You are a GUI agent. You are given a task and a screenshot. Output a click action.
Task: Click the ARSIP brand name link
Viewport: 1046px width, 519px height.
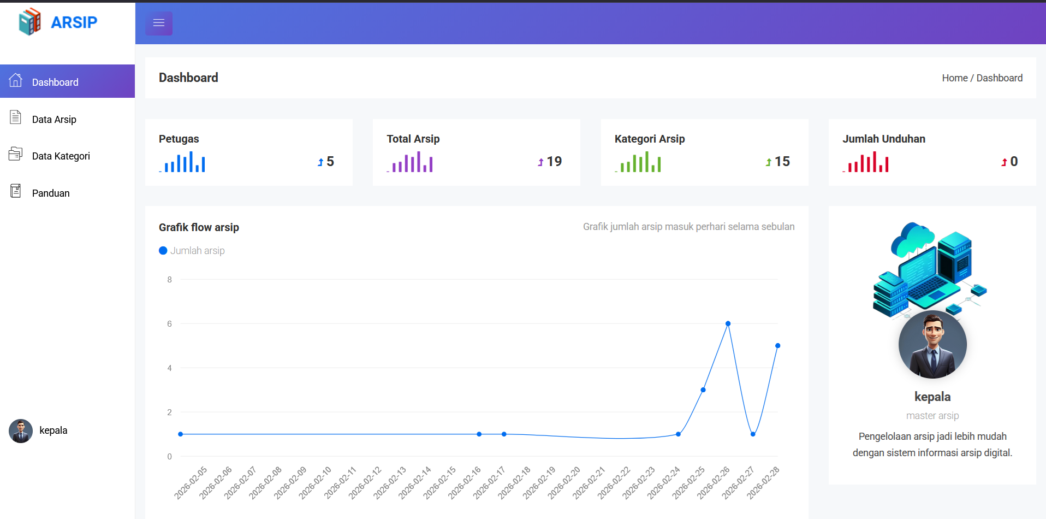coord(74,22)
